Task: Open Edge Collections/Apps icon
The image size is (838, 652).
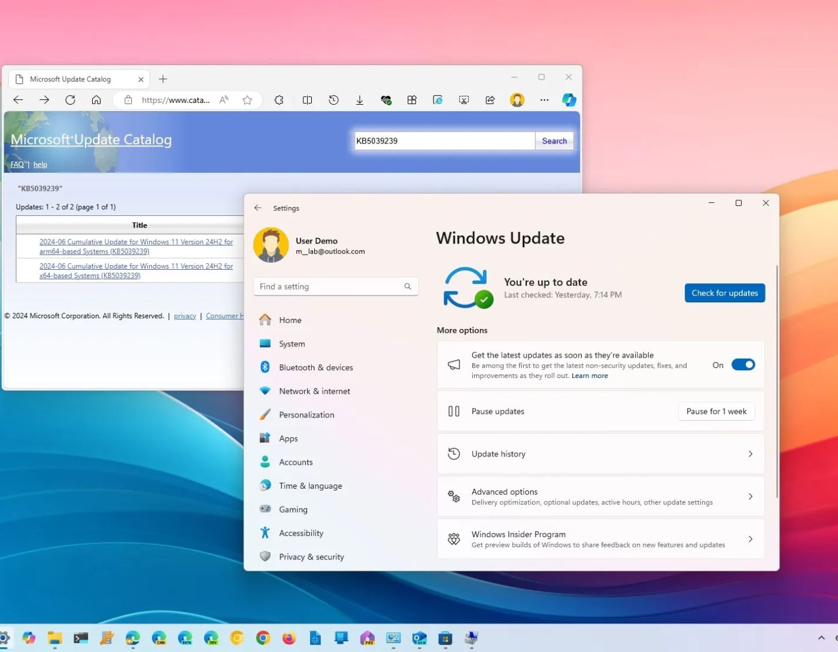Action: click(x=412, y=100)
